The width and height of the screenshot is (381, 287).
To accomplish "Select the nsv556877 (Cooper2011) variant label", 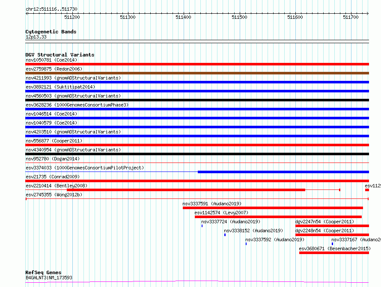I will pos(54,141).
